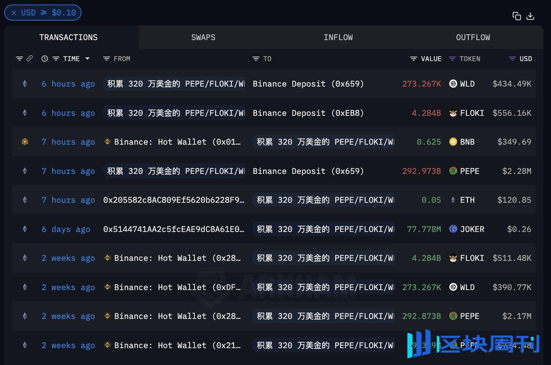Screen dimensions: 551x365
Task: Open Binance Deposit (0x659) in WLD row
Action: pos(308,84)
